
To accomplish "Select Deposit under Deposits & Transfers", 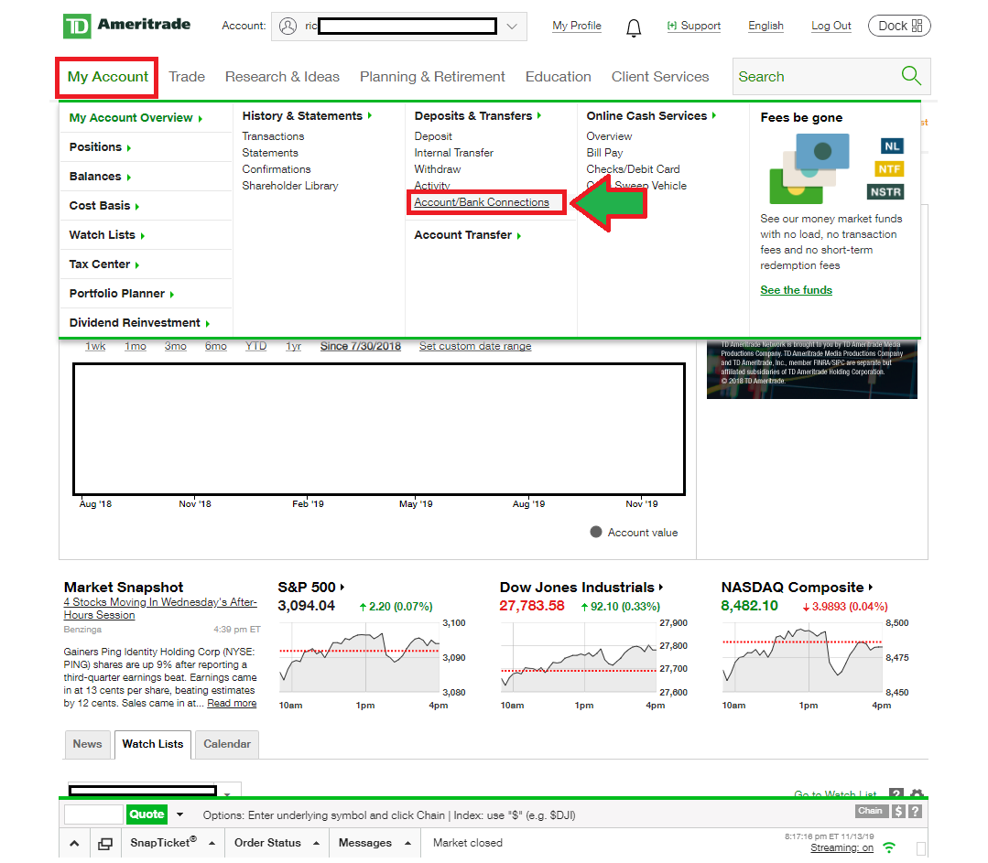I will coord(433,136).
